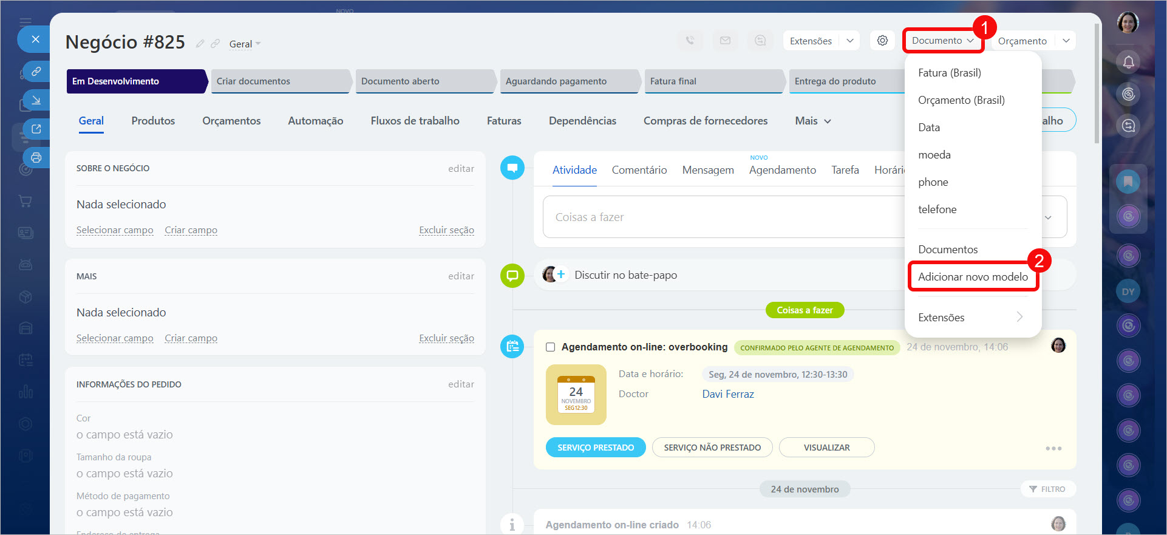Click the DY avatar in right sidebar

(x=1128, y=291)
